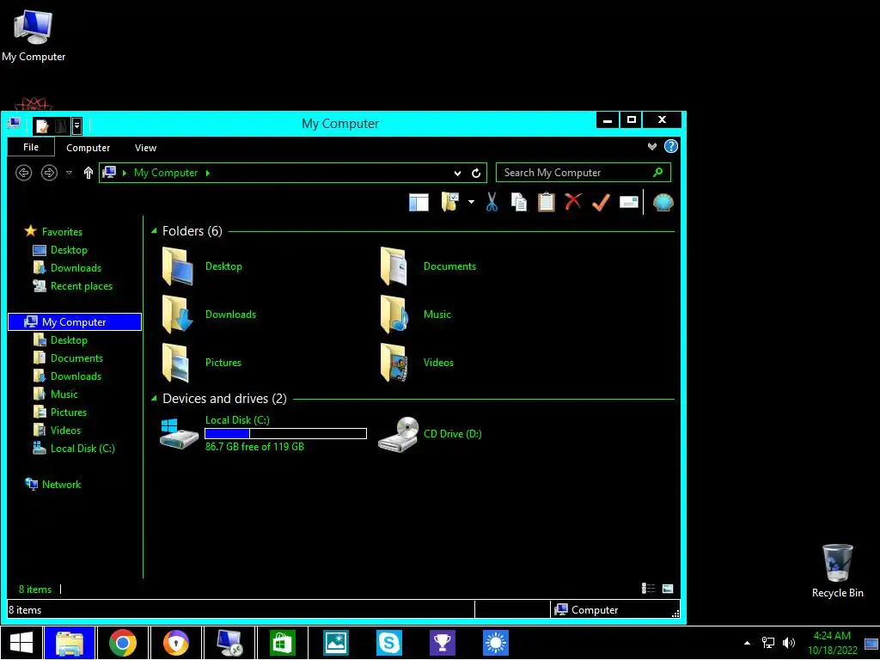This screenshot has height=660, width=880.
Task: Collapse the Folders (6) group
Action: [154, 231]
